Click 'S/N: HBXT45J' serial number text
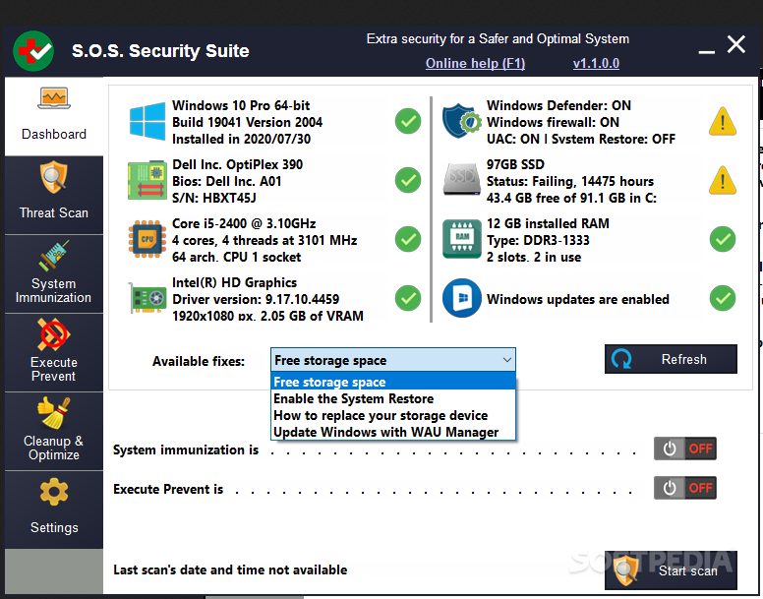The image size is (763, 599). pyautogui.click(x=214, y=198)
